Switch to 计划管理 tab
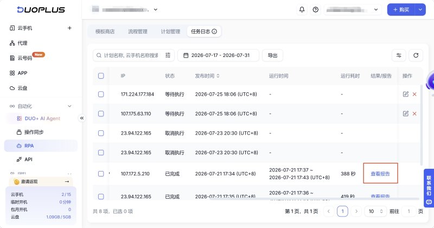 (x=170, y=31)
